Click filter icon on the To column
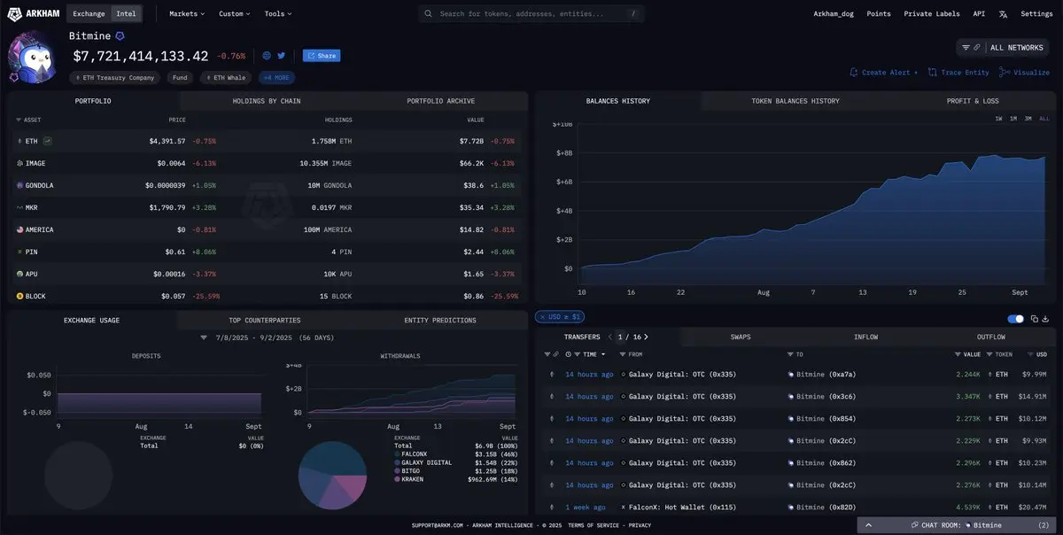This screenshot has width=1063, height=535. click(790, 354)
